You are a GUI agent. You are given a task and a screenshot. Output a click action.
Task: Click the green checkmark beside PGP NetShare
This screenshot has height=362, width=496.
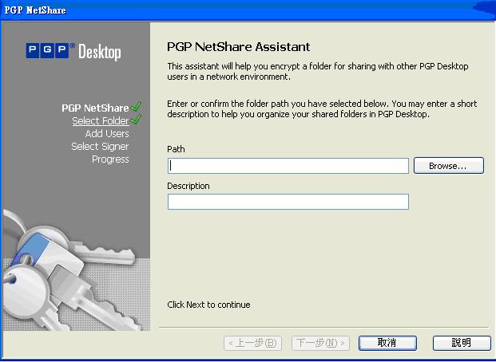[137, 107]
